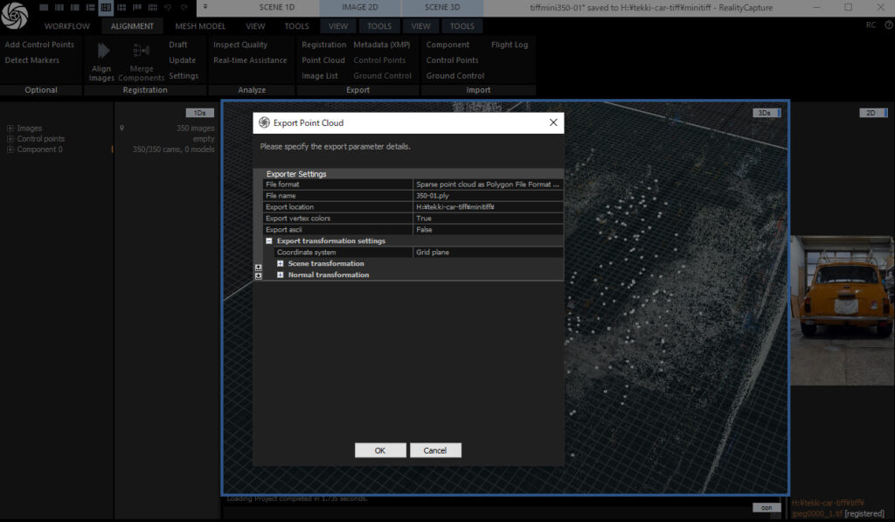This screenshot has width=895, height=522.
Task: Select the yellow car image thumbnail
Action: coord(842,296)
